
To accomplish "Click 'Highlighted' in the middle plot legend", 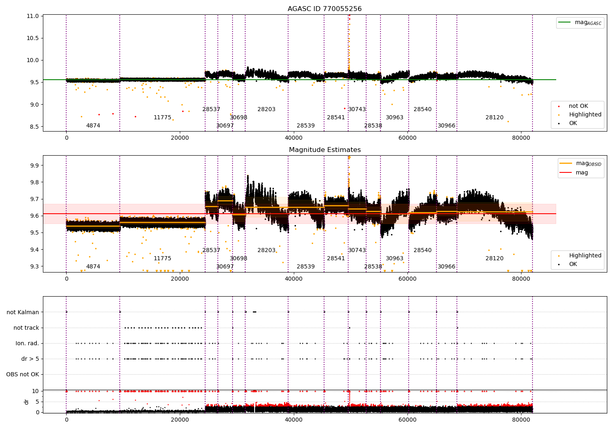I will [585, 255].
